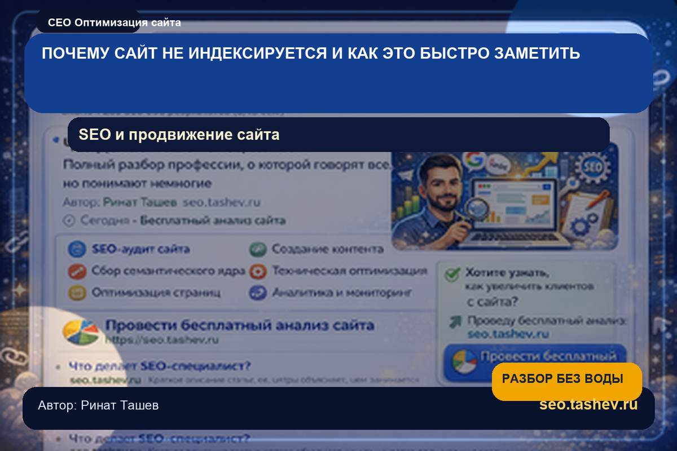677x451 pixels.
Task: Click the green Создание контента icon
Action: click(258, 249)
